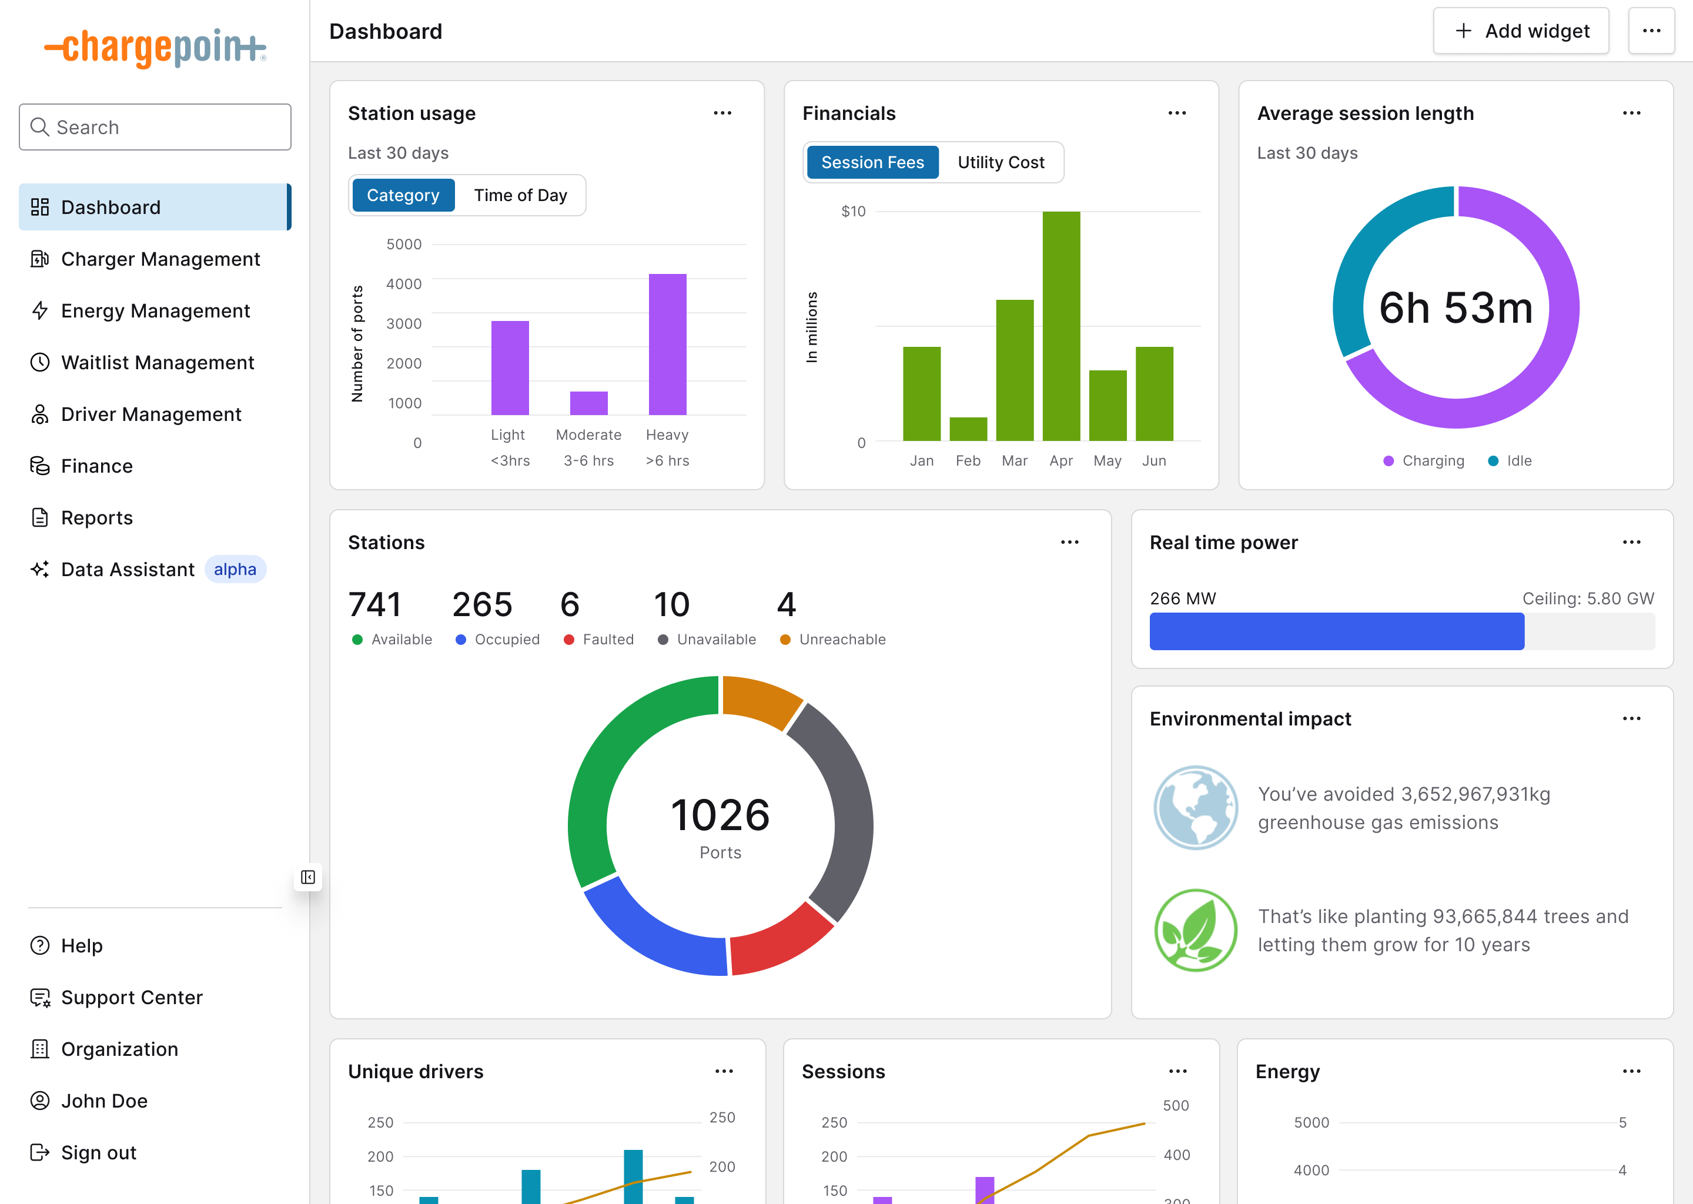Click the Waitlist Management clock icon
This screenshot has width=1693, height=1204.
coord(39,363)
